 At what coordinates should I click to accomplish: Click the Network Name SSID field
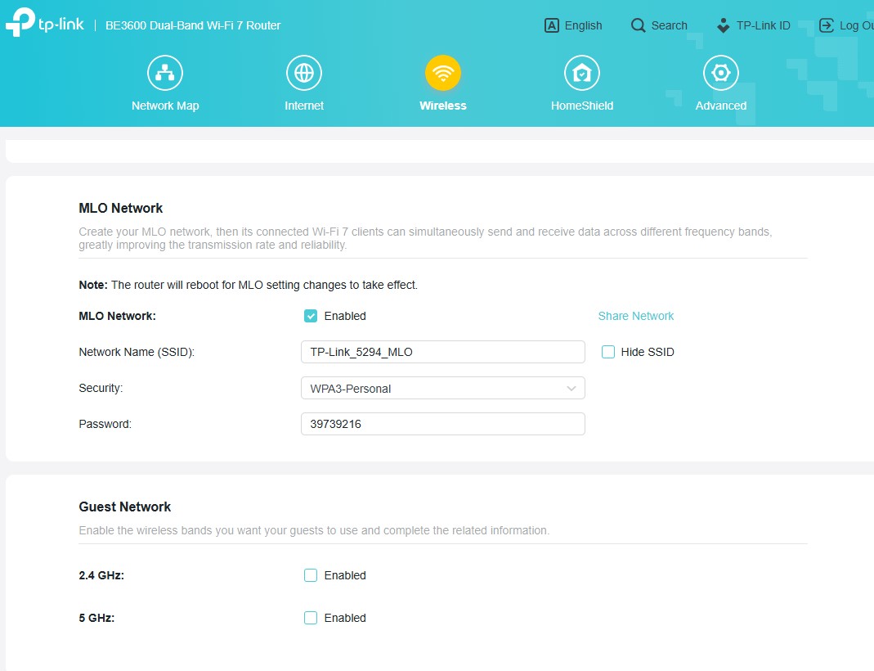point(442,352)
